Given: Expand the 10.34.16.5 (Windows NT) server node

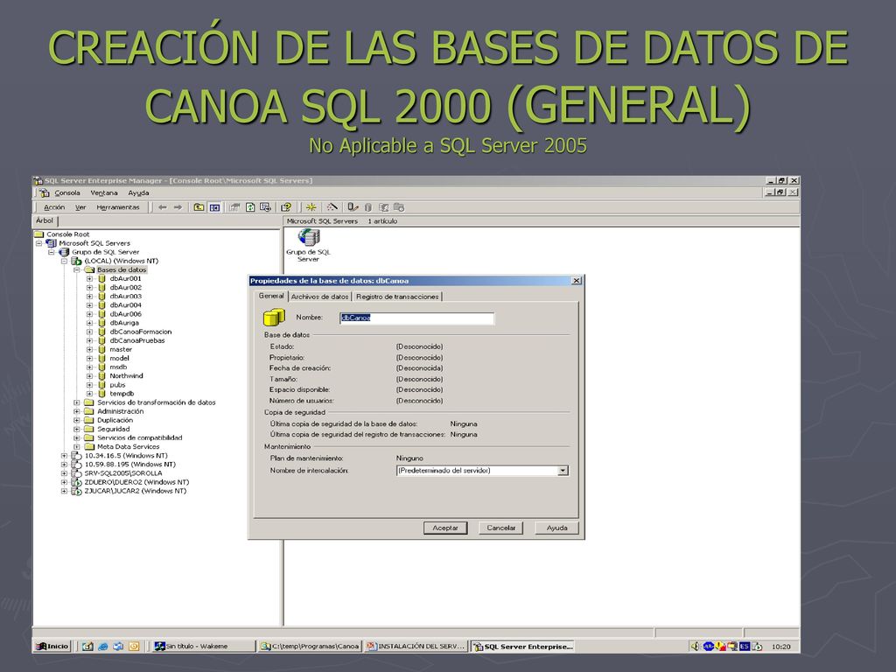Looking at the screenshot, I should (64, 456).
